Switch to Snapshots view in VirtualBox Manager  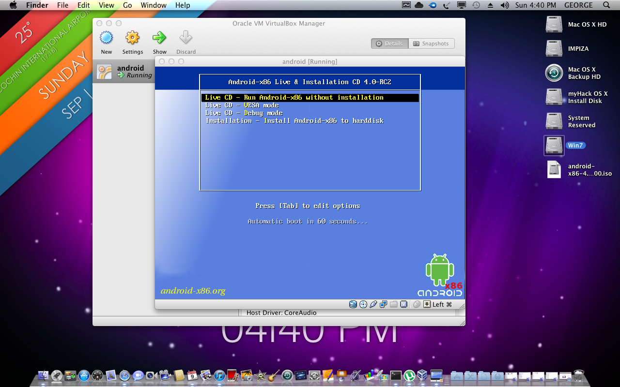[x=431, y=44]
